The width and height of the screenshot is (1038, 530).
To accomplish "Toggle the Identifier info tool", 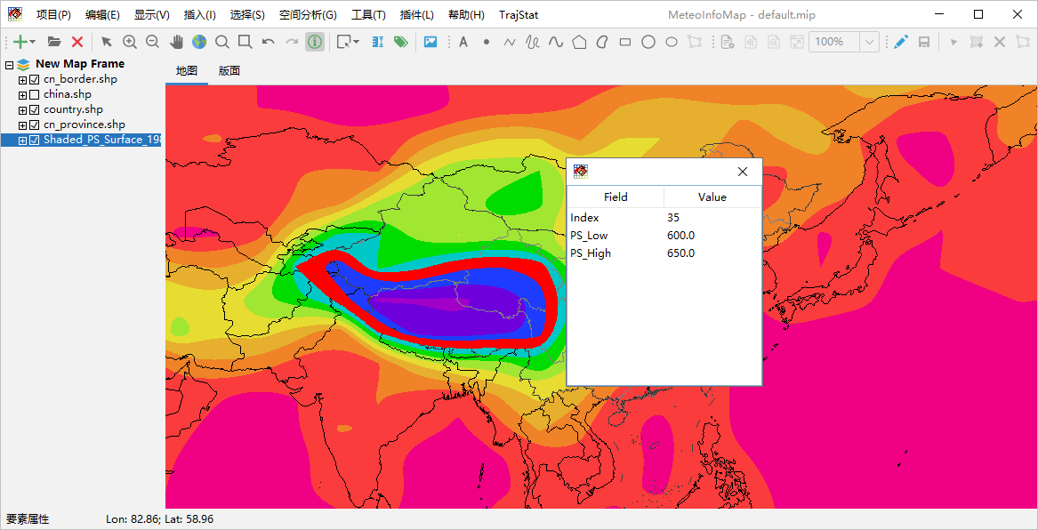I will [x=315, y=42].
